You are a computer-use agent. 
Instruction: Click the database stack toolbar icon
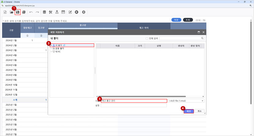[x=44, y=12]
